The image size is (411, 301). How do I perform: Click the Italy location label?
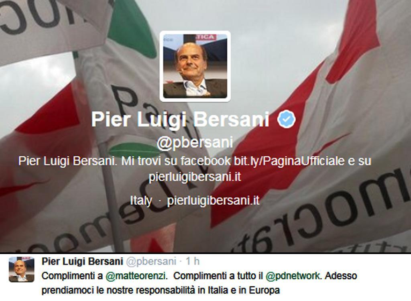141,201
